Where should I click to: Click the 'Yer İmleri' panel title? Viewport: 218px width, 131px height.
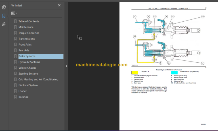point(16,5)
